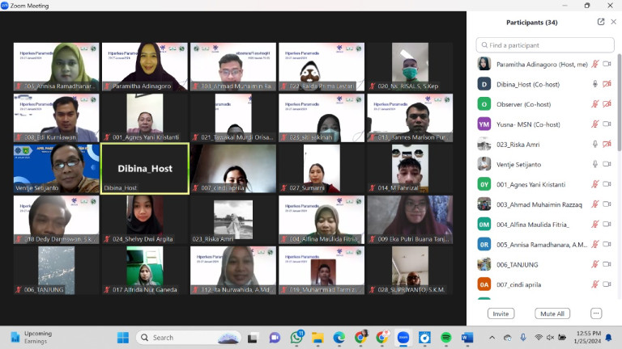This screenshot has width=622, height=349.
Task: Pop out the Participants panel
Action: (601, 22)
